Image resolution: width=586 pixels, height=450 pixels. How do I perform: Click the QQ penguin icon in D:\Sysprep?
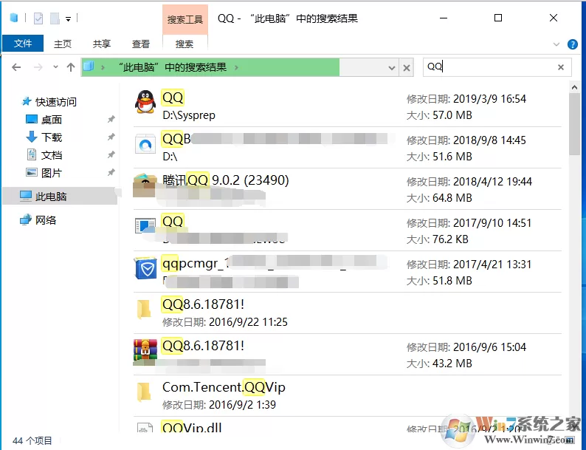pos(145,102)
